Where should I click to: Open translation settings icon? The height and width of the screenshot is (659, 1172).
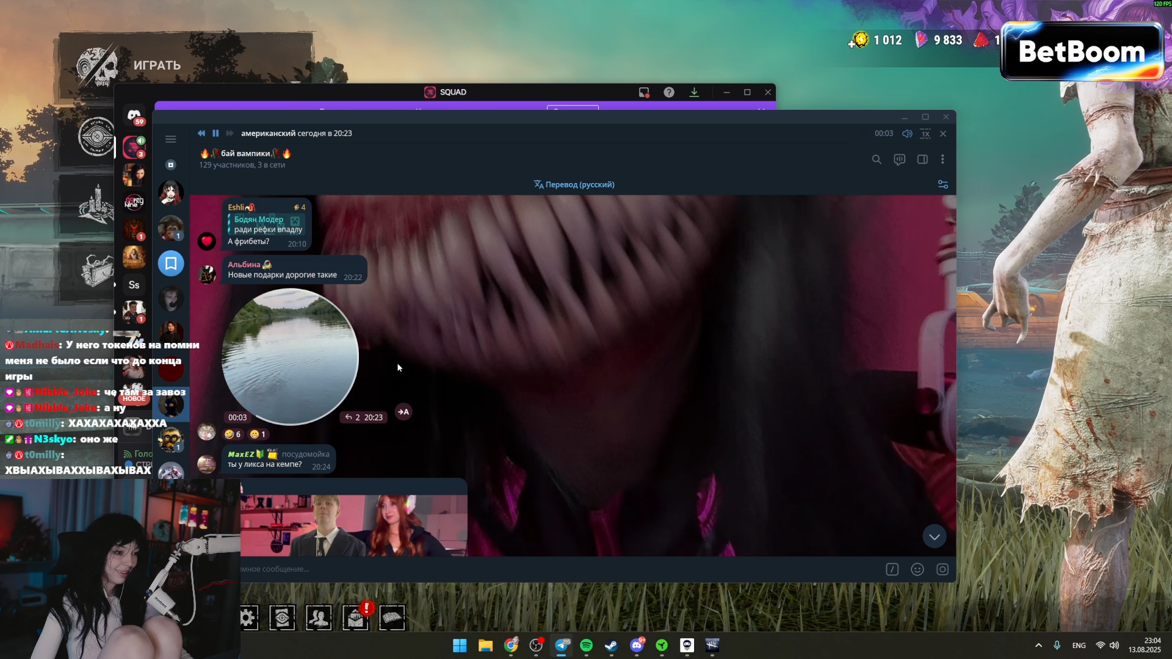(942, 184)
